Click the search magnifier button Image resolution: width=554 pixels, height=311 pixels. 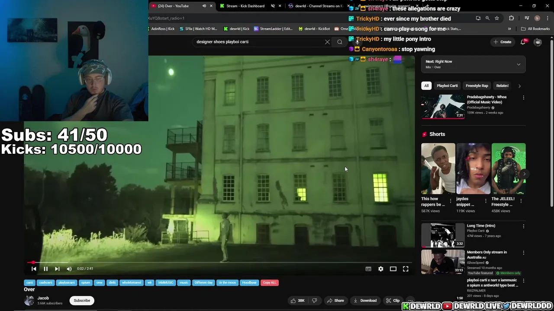tap(340, 42)
